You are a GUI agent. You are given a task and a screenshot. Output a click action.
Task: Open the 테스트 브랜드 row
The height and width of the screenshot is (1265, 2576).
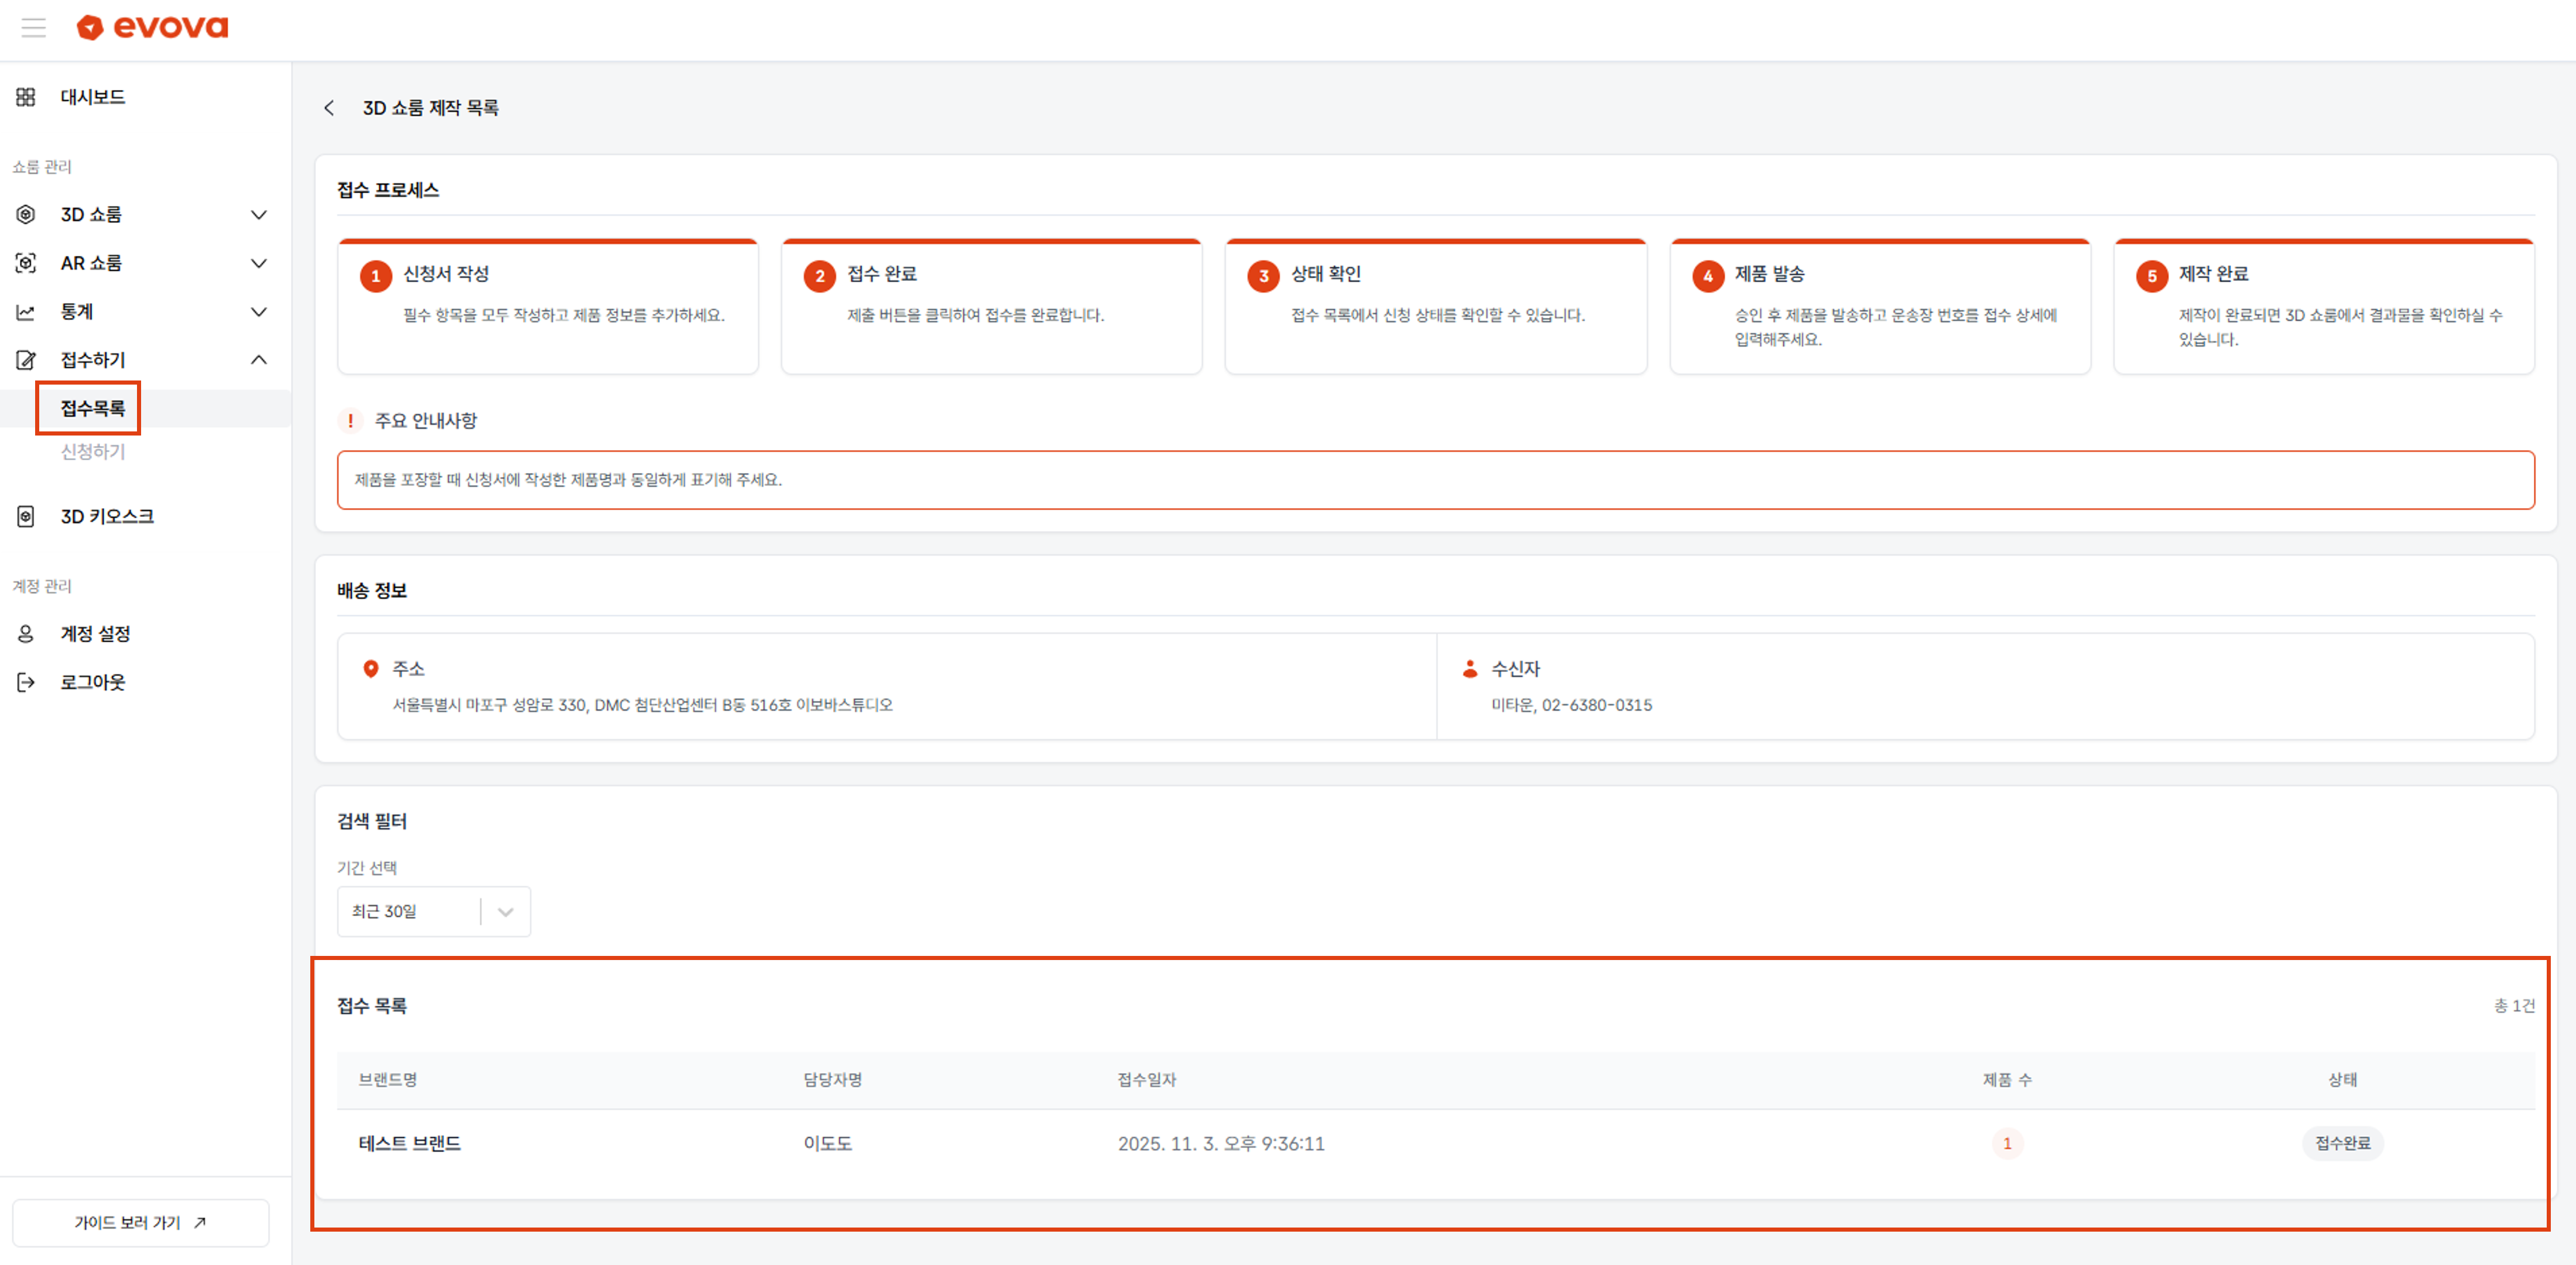[x=410, y=1143]
